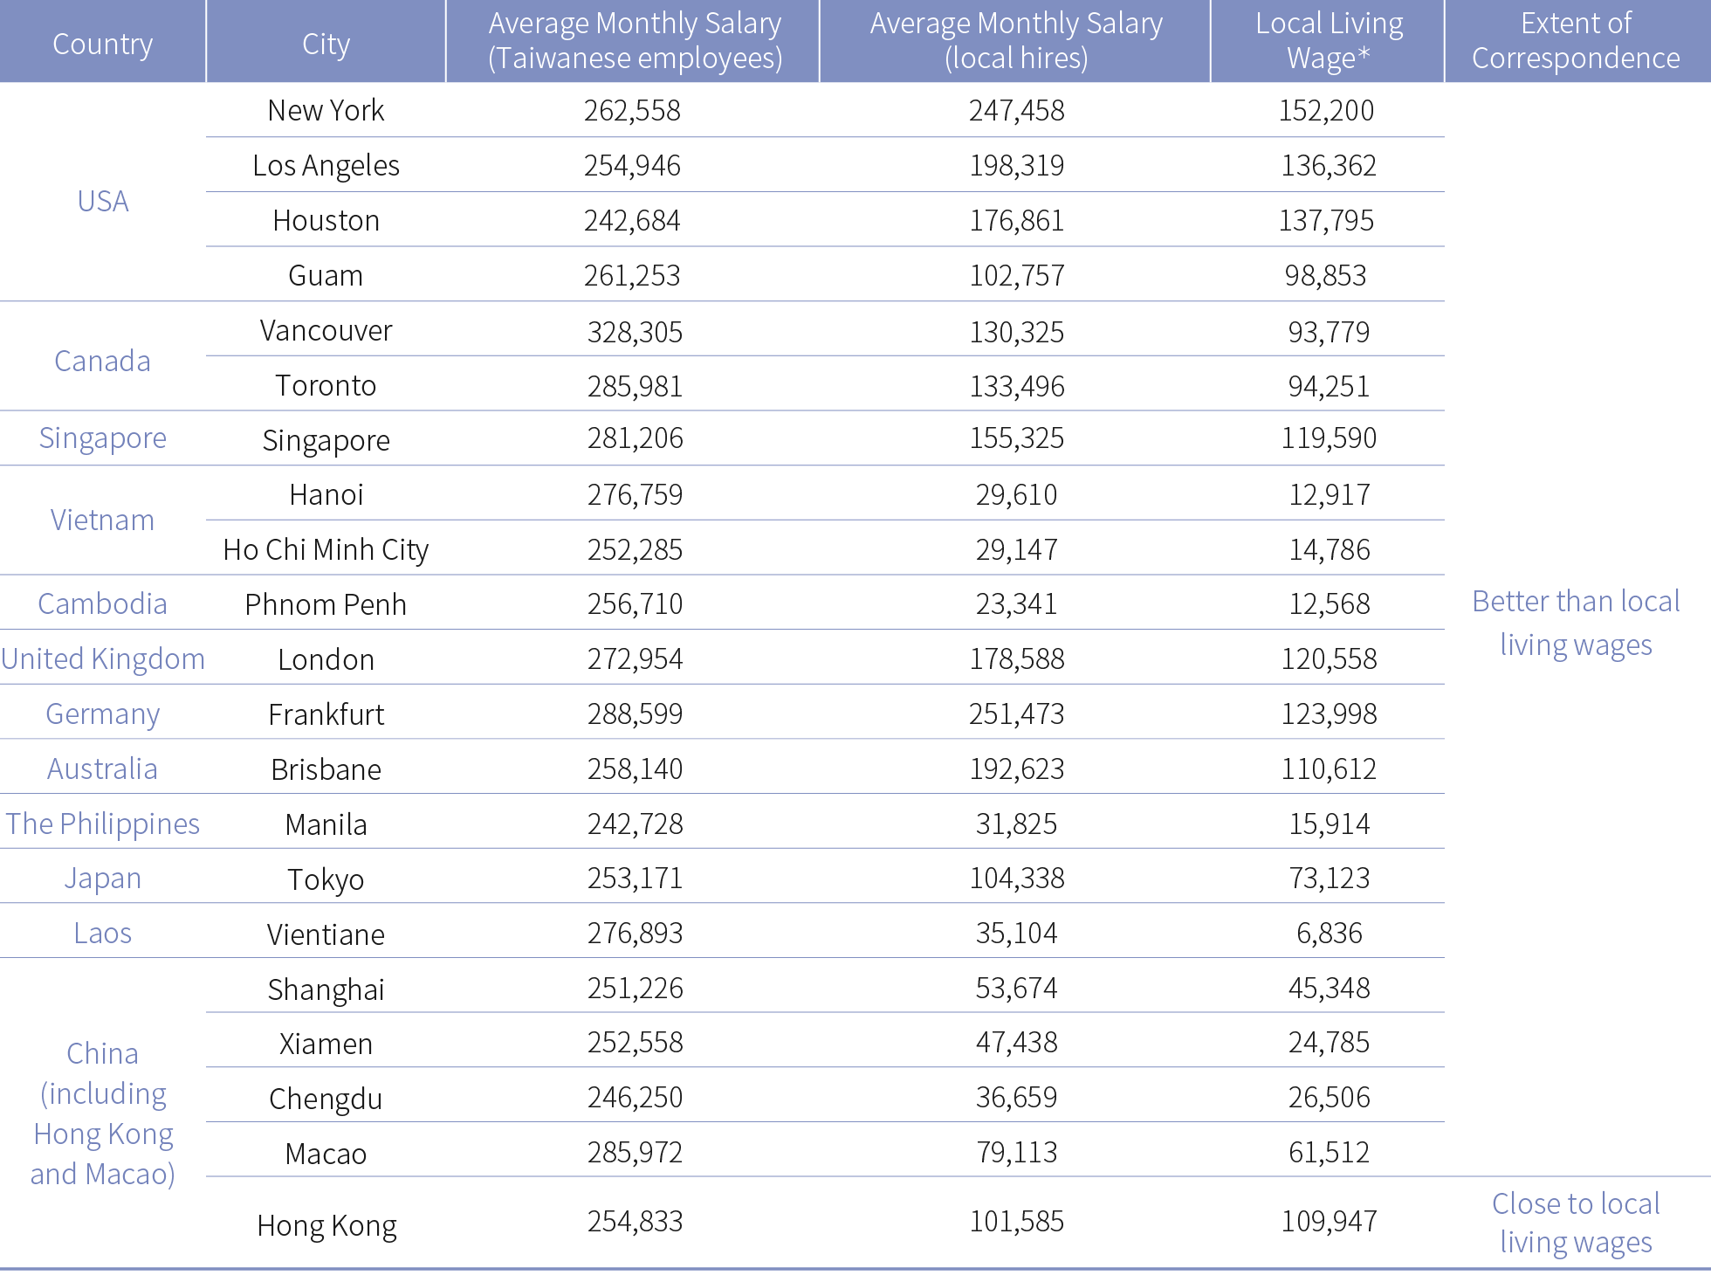Select the New York city cell
Viewport: 1711px width, 1282px height.
click(x=326, y=110)
